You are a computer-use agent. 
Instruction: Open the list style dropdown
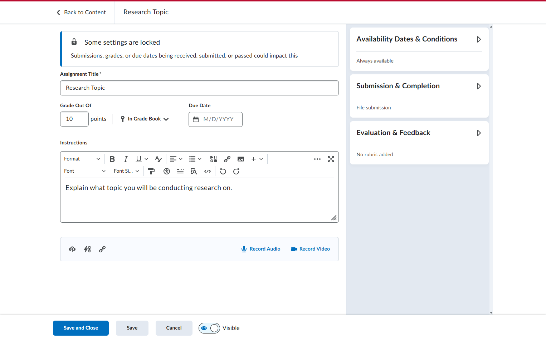point(195,159)
